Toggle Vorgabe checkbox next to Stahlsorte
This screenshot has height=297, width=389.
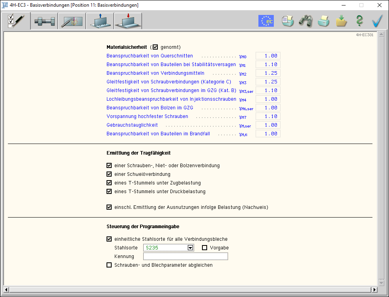pos(205,248)
